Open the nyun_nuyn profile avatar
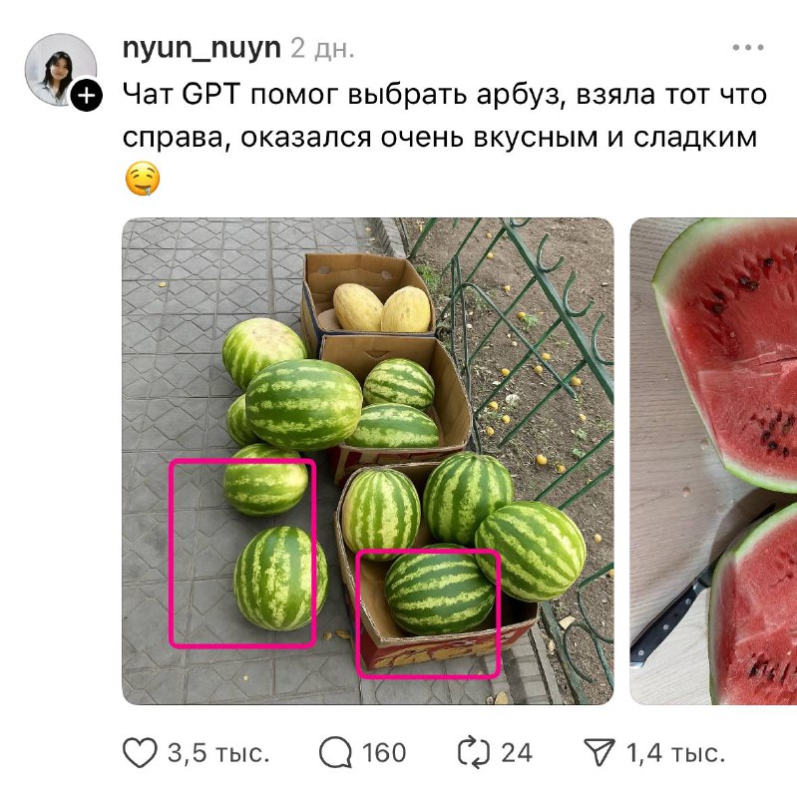 61,70
